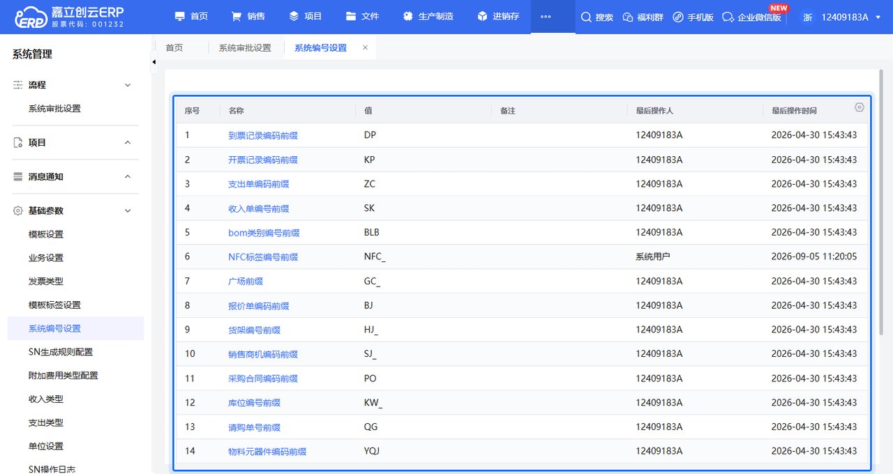The height and width of the screenshot is (474, 893).
Task: Open 业务设置 in the sidebar
Action: pos(46,258)
